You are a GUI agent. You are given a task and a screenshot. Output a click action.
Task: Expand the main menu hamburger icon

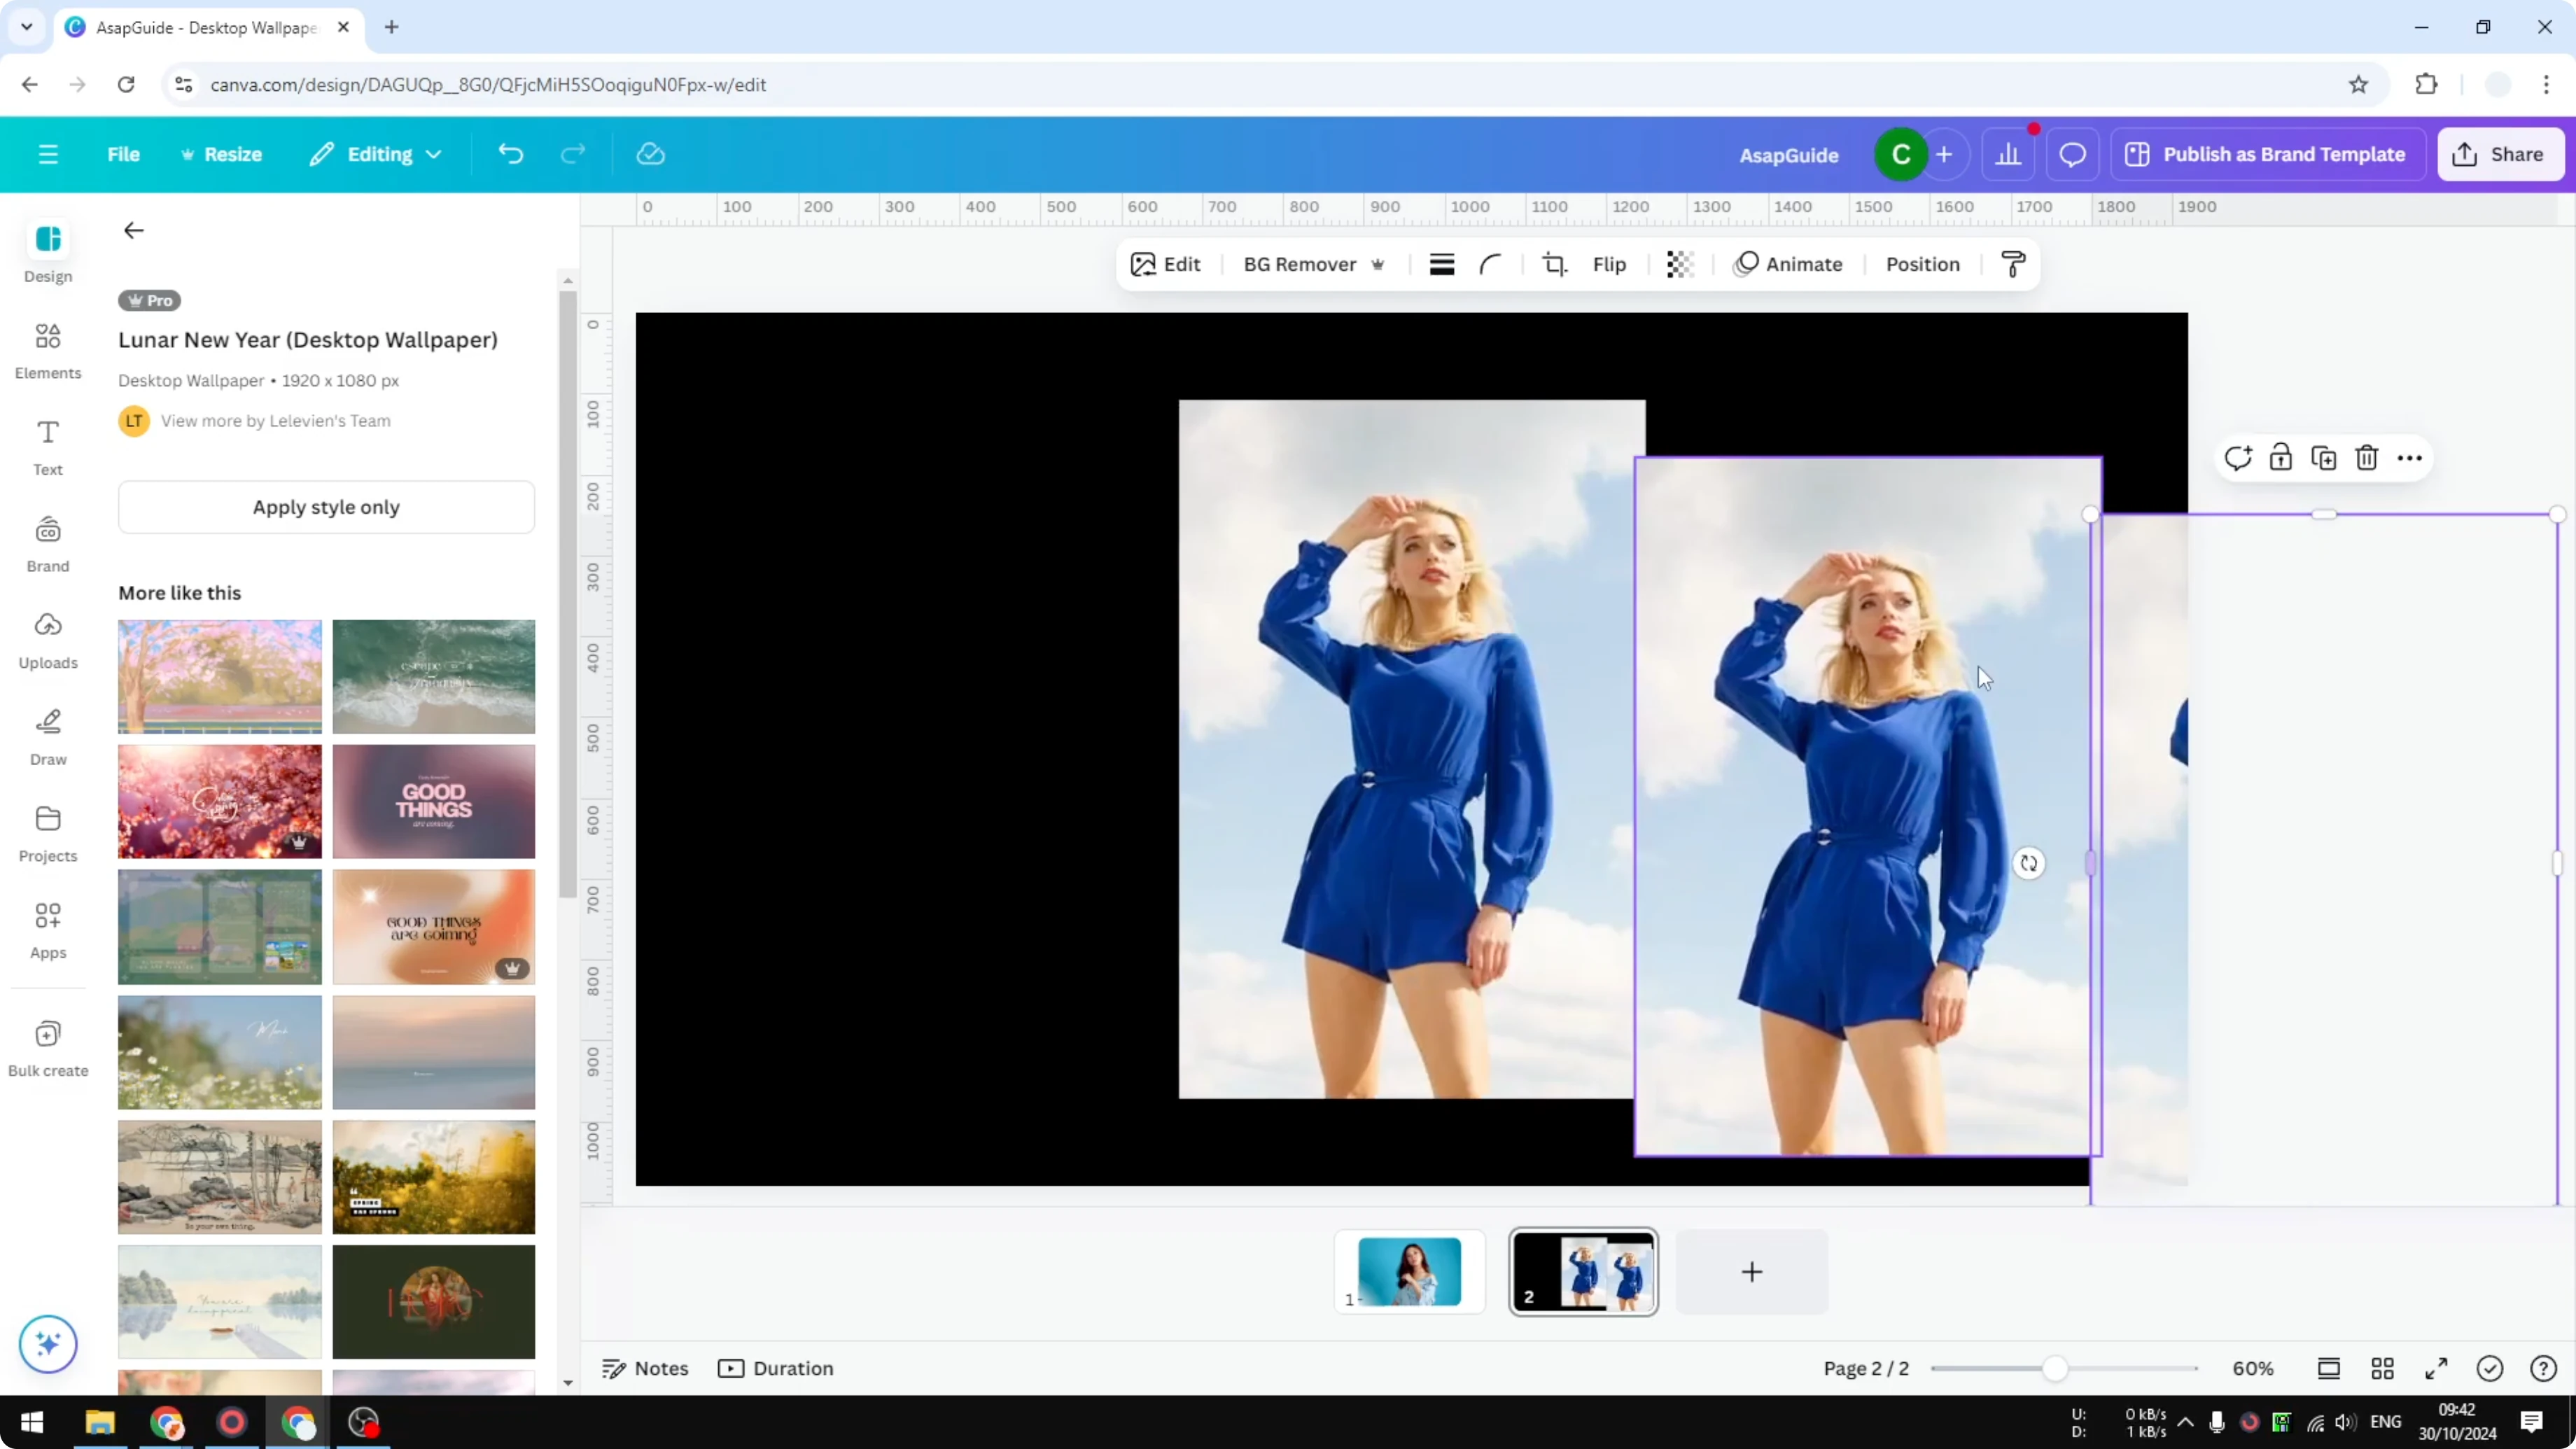(47, 154)
